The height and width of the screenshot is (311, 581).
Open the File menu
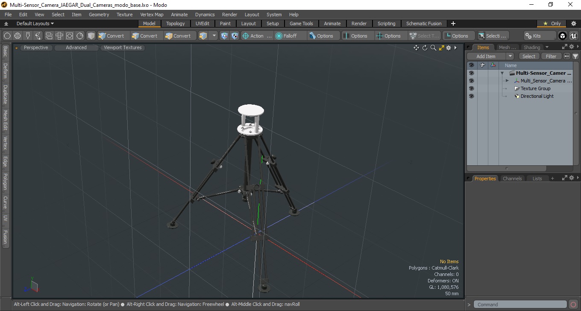coord(8,15)
